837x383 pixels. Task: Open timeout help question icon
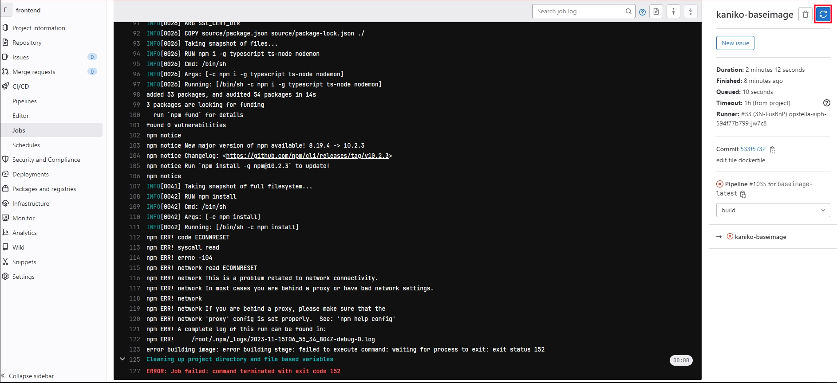point(826,103)
